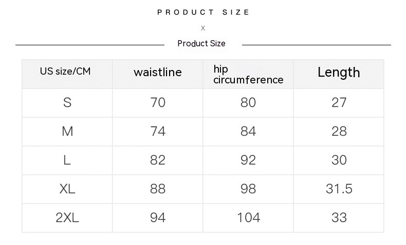The height and width of the screenshot is (245, 406).
Task: Click the waistline value 70 cell
Action: click(x=158, y=102)
